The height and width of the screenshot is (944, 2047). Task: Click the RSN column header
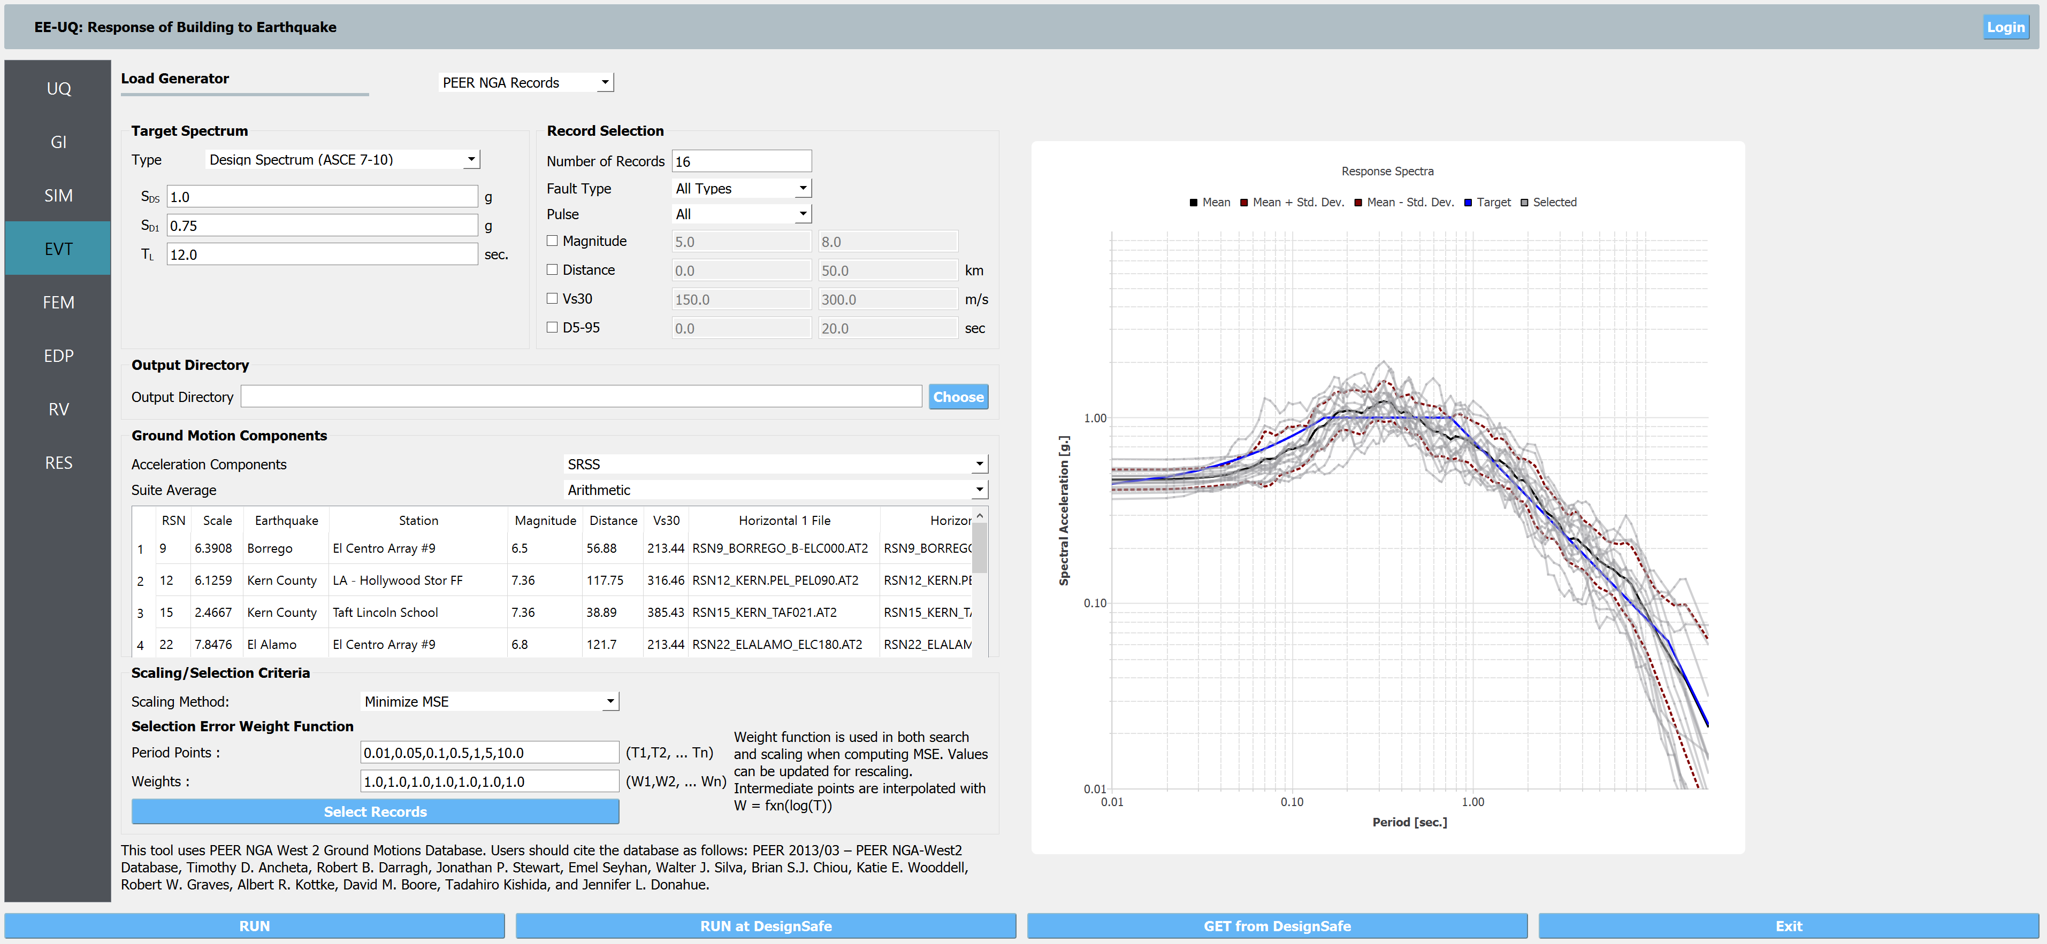tap(173, 520)
